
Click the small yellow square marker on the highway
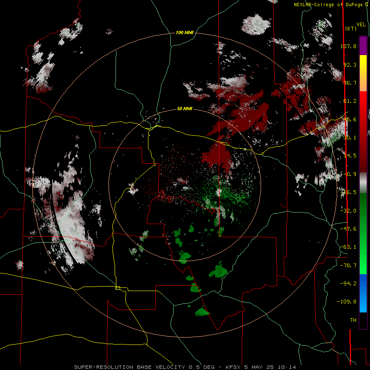[x=118, y=288]
